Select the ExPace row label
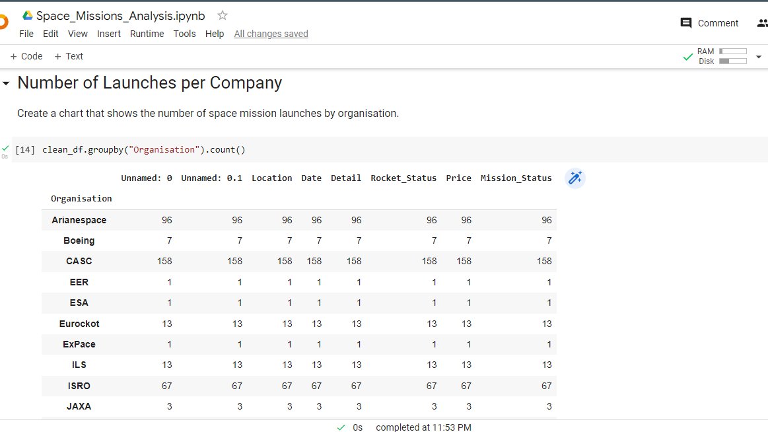The width and height of the screenshot is (768, 432). tap(79, 344)
